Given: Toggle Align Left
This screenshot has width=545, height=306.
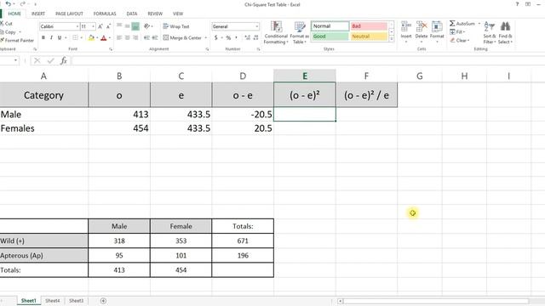Looking at the screenshot, I should tap(119, 37).
